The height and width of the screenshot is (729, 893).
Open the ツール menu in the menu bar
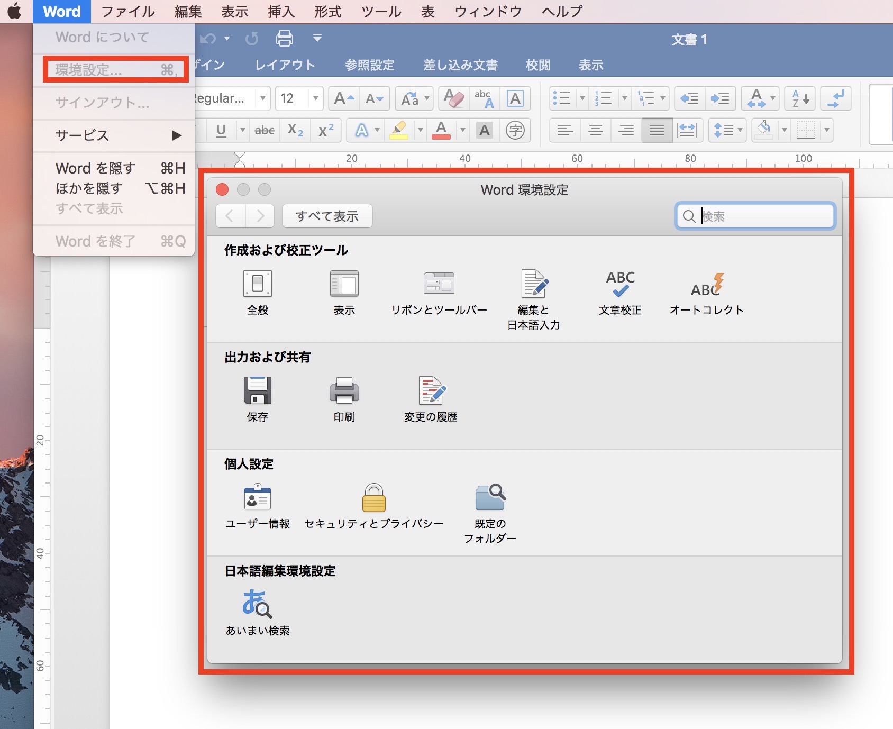[381, 12]
